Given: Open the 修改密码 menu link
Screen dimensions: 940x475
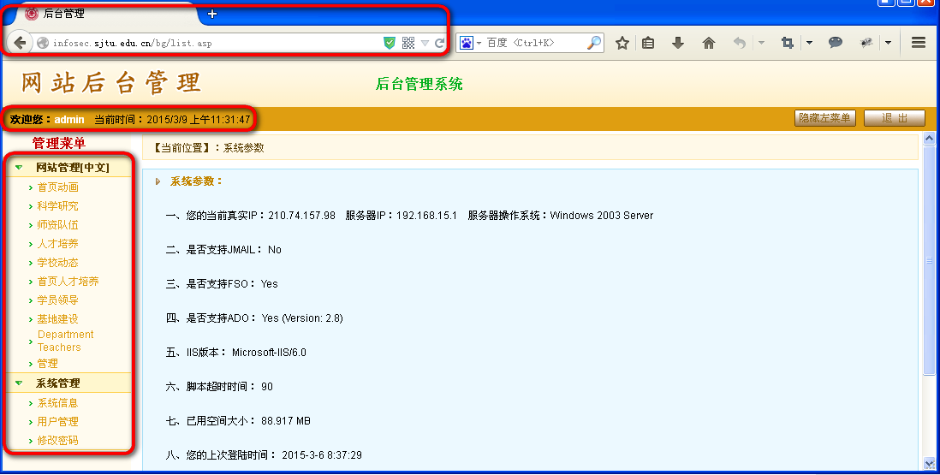Looking at the screenshot, I should point(57,440).
